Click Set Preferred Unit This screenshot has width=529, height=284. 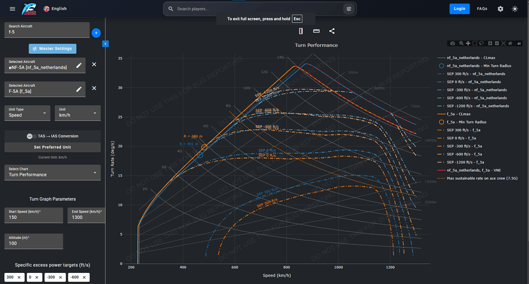coord(52,147)
